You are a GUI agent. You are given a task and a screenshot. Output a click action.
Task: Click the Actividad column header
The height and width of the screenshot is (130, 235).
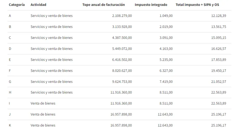coord(38,5)
